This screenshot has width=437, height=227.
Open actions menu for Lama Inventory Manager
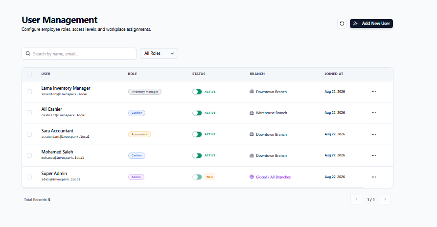pyautogui.click(x=374, y=92)
